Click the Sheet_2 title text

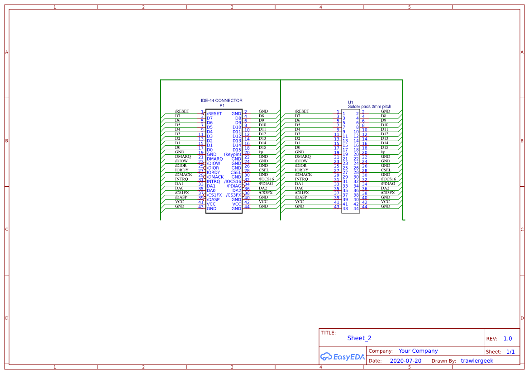(359, 338)
